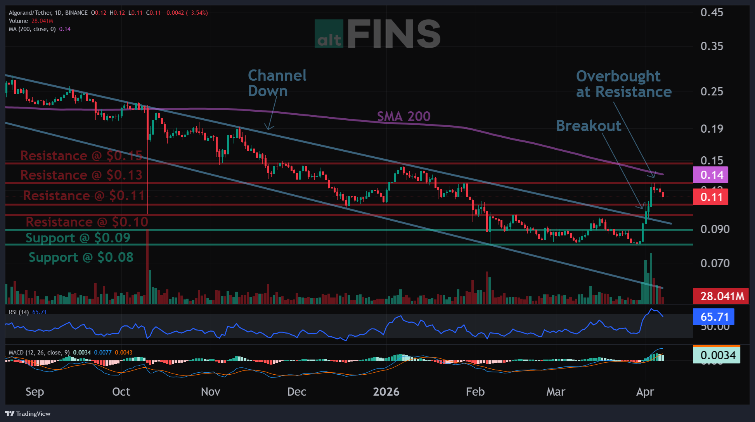Select the MA (200, close, 0) indicator legend
The height and width of the screenshot is (422, 755).
(x=32, y=29)
